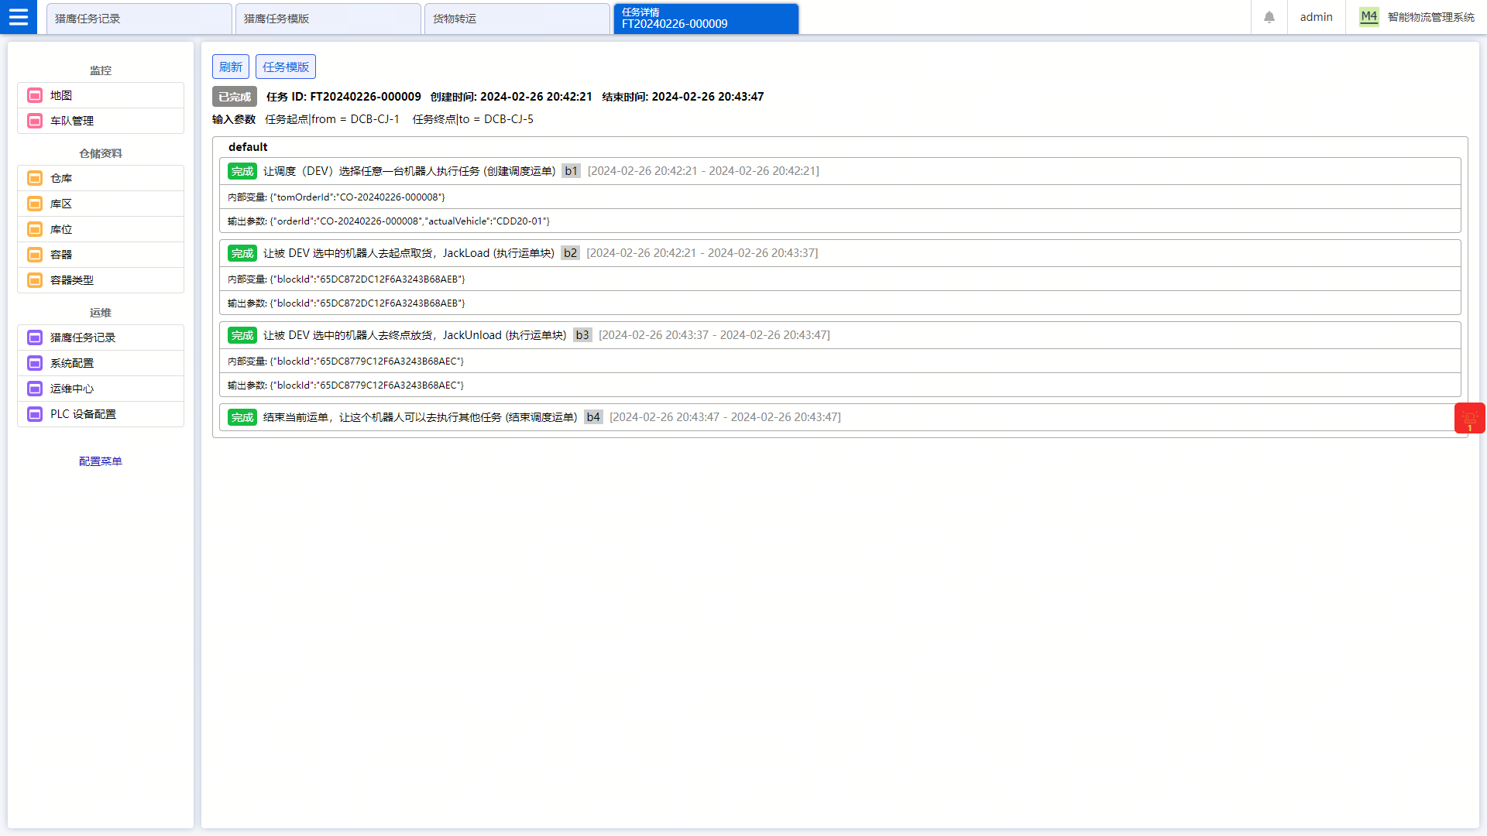Click the 车队管理 sidebar icon
The image size is (1487, 836).
(x=35, y=121)
